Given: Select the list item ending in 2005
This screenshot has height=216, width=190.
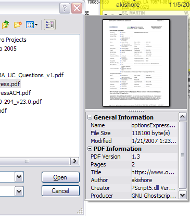Looking at the screenshot, I should coord(8,49).
